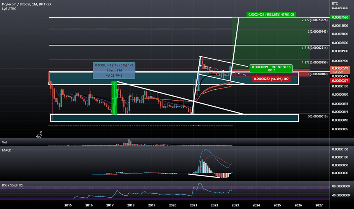Click 2016 on the time axis
The width and height of the screenshot is (354, 209).
(x=89, y=205)
